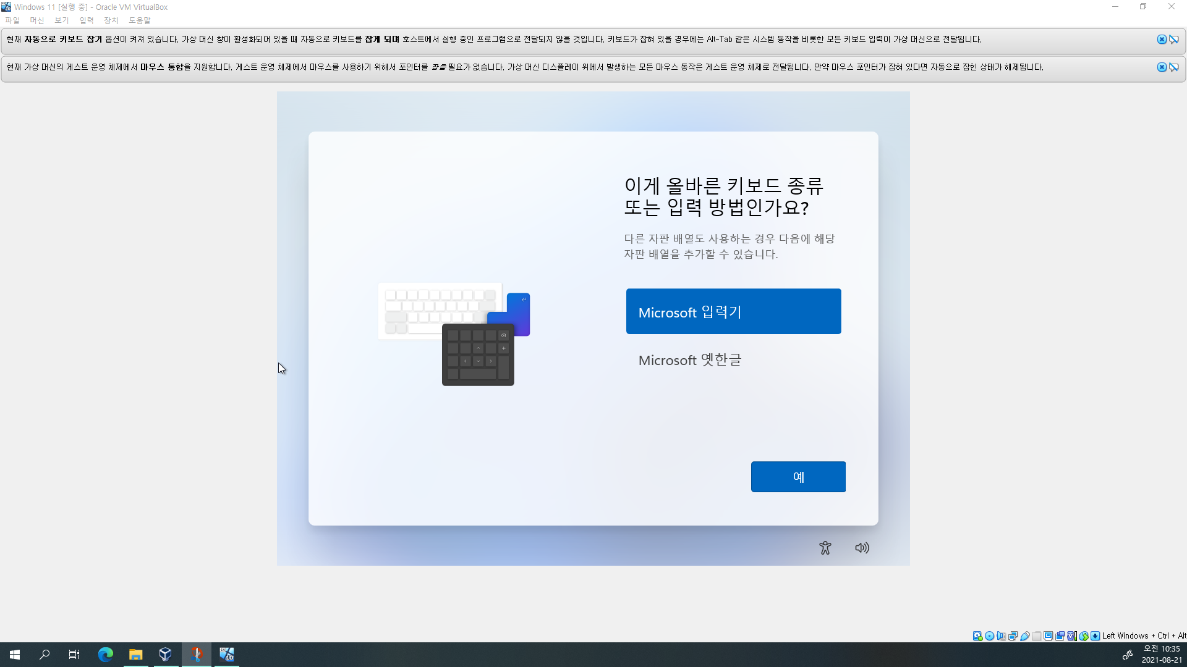
Task: Click the display status indicator icon
Action: [1049, 636]
